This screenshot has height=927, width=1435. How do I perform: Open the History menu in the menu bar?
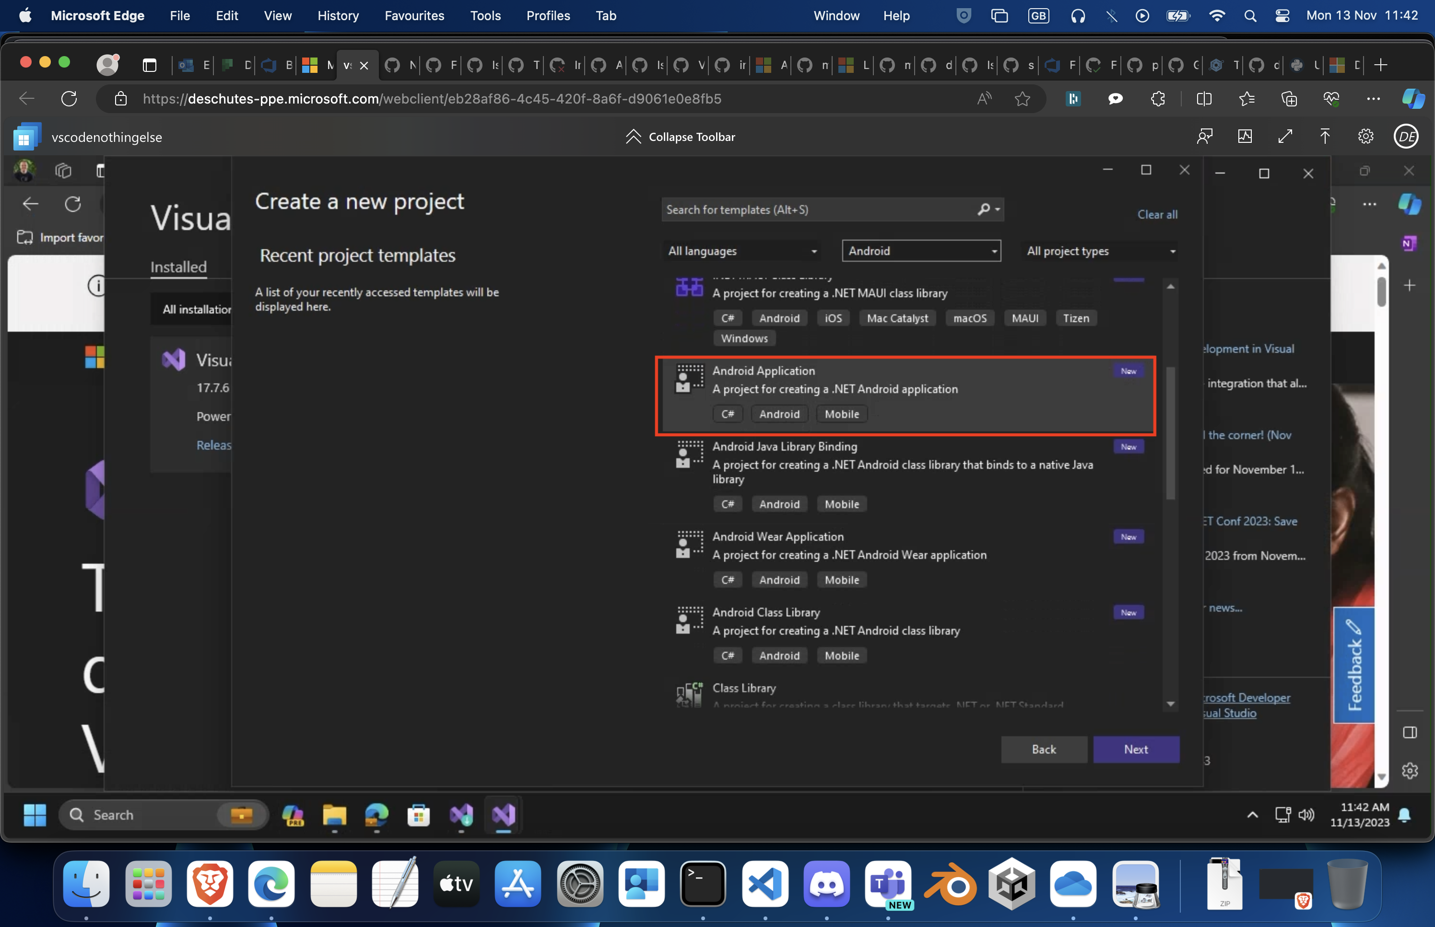pyautogui.click(x=338, y=16)
